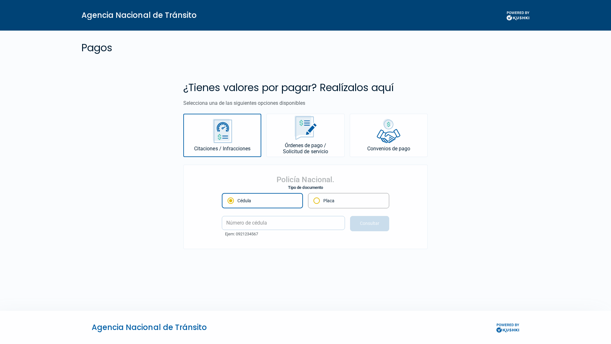611x344 pixels.
Task: Open the Citaciones / Infracciones option
Action: 222,135
